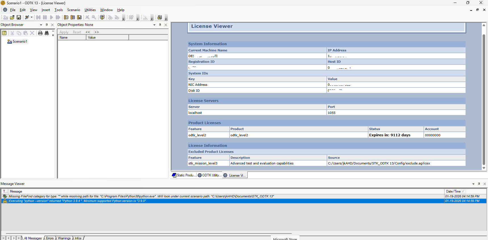This screenshot has height=240, width=488.
Task: Open Object Browser panel dropdown menu arrow
Action: tap(41, 25)
